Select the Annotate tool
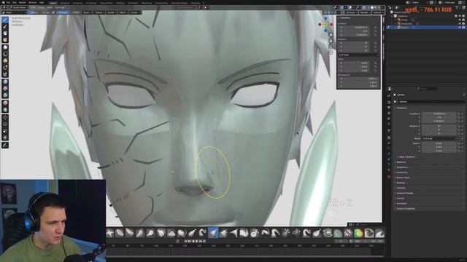The width and height of the screenshot is (467, 262). pos(5,146)
